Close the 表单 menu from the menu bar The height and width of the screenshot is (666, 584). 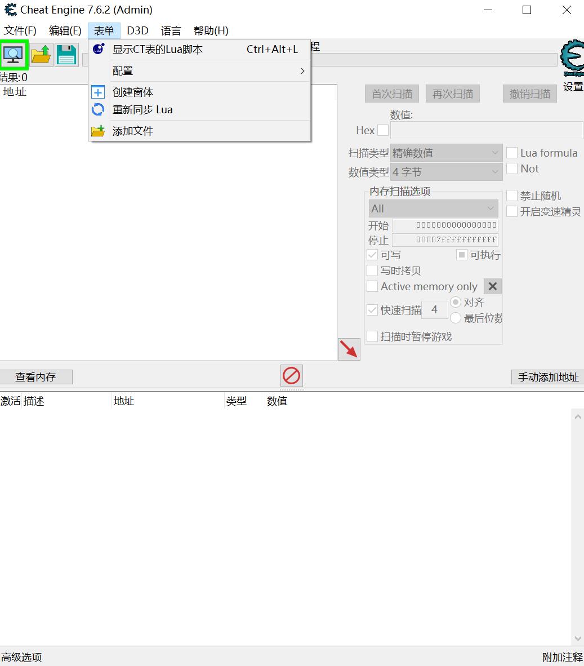104,30
